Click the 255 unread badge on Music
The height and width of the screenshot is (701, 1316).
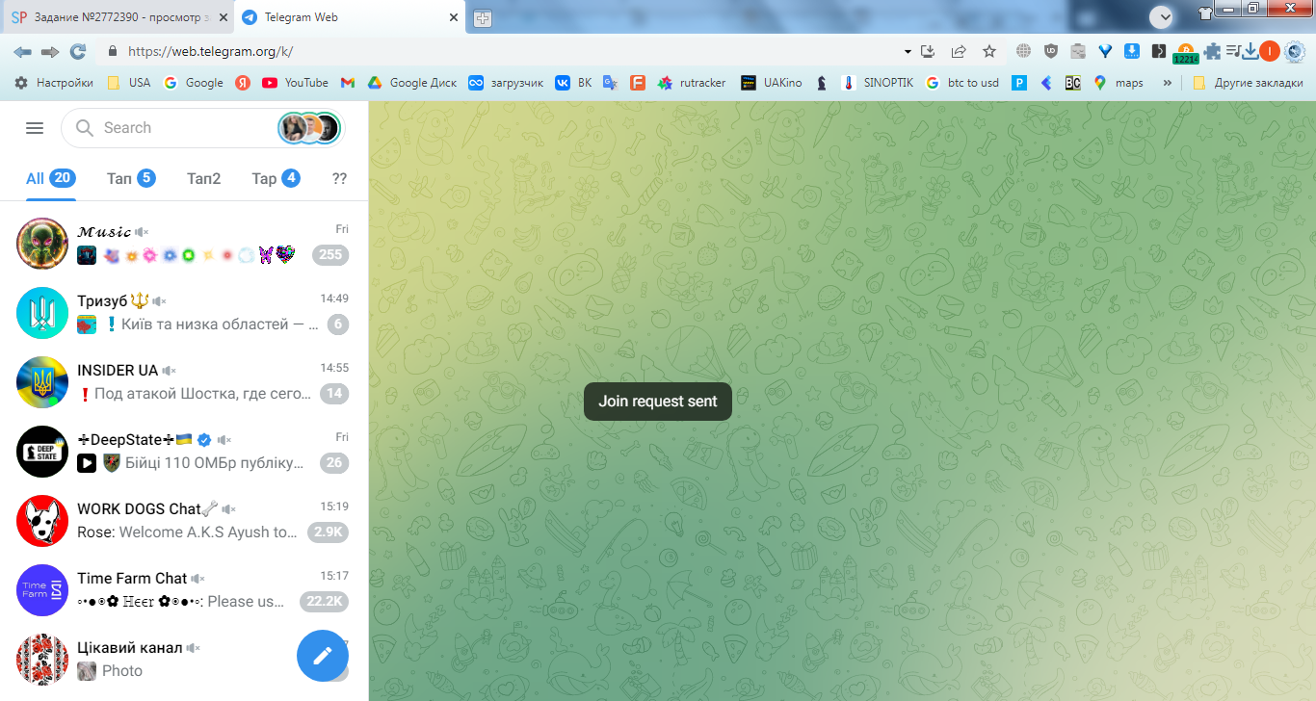[x=330, y=255]
